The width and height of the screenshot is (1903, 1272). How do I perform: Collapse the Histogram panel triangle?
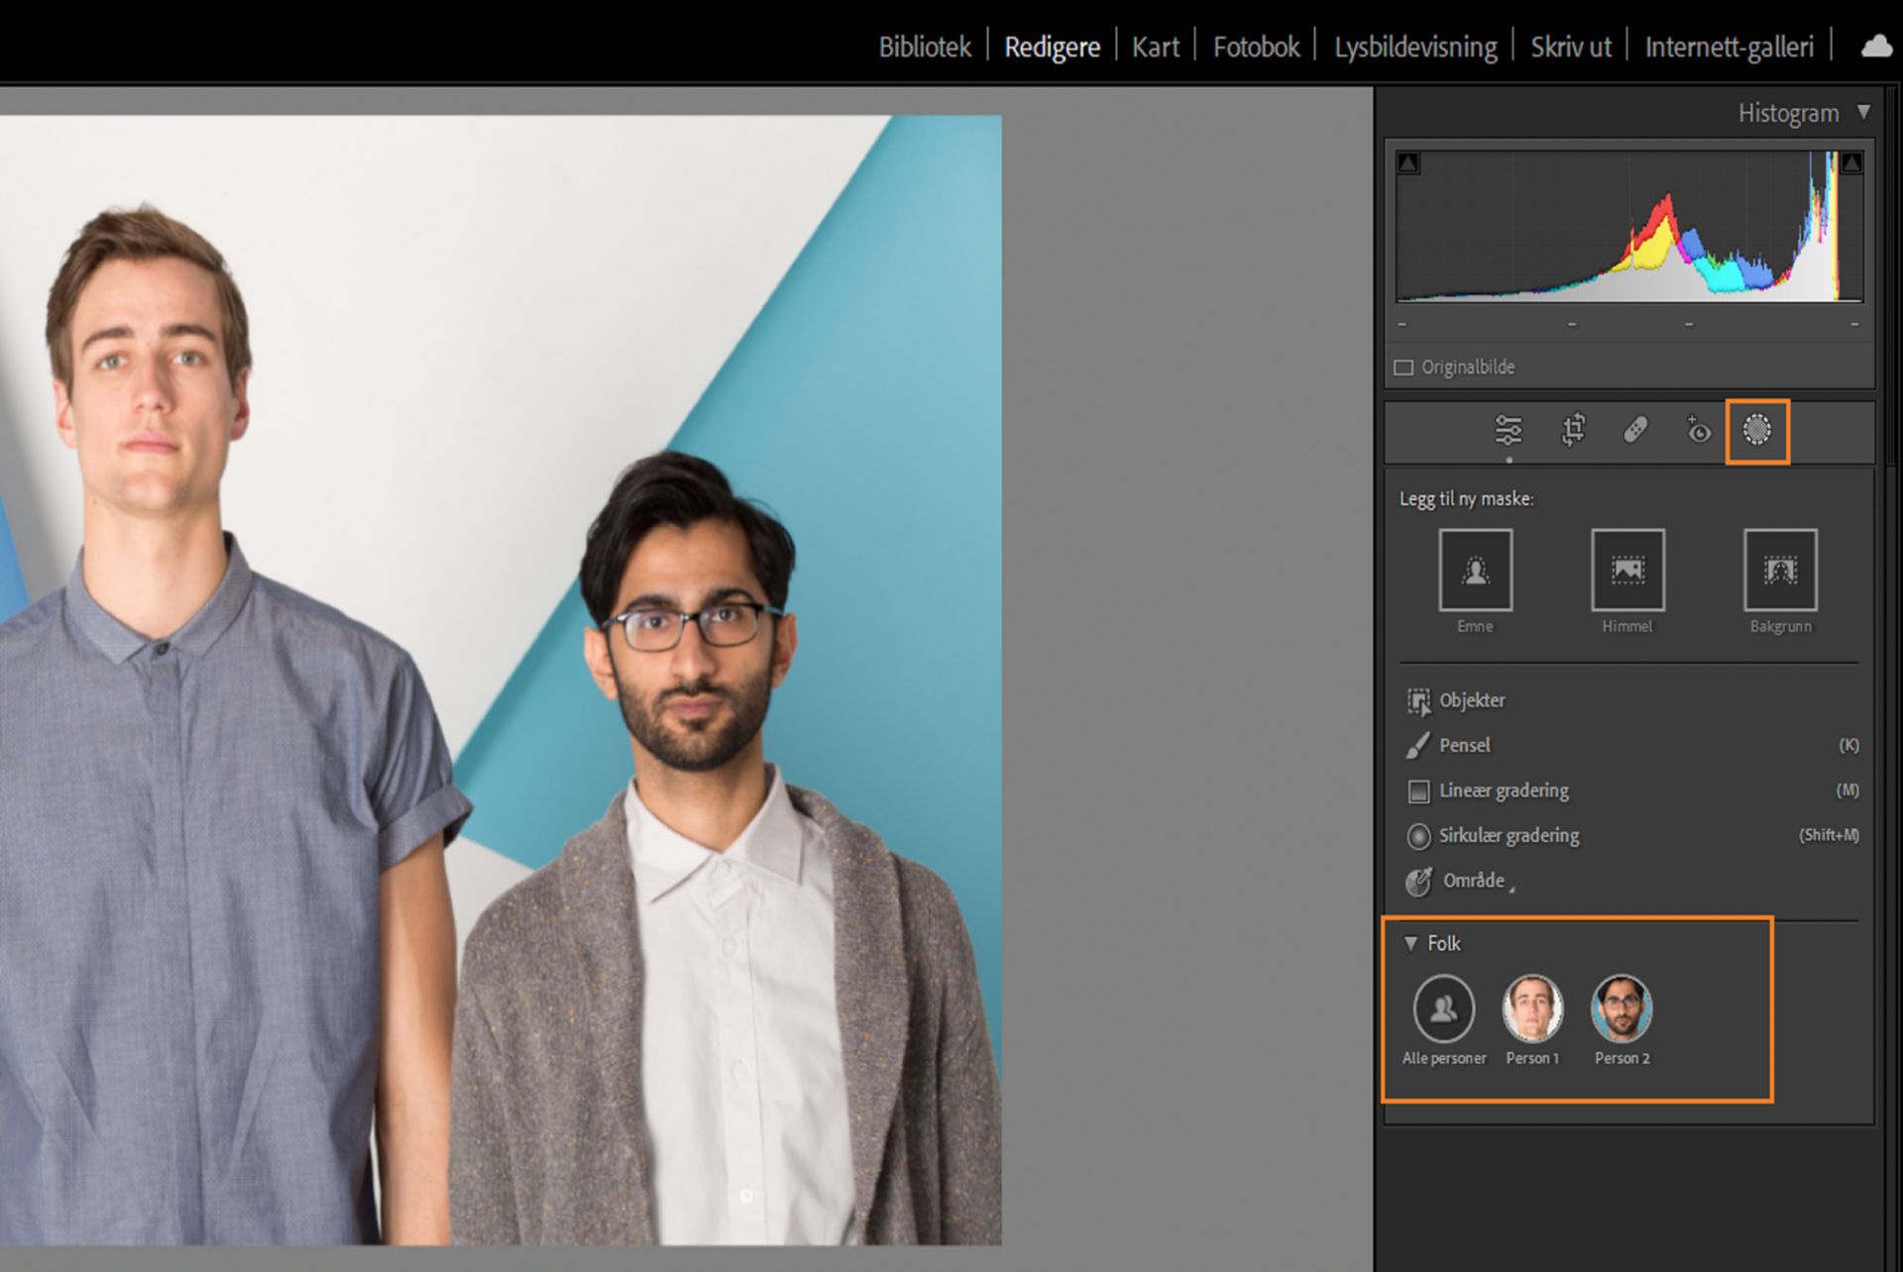(x=1863, y=112)
